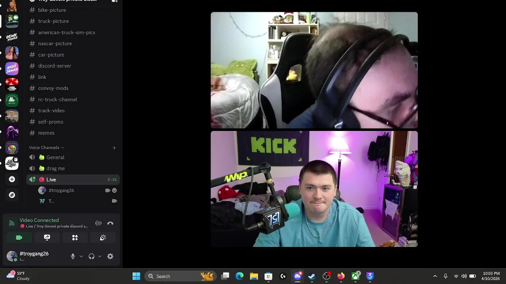Click the taskbar Search box

point(181,276)
